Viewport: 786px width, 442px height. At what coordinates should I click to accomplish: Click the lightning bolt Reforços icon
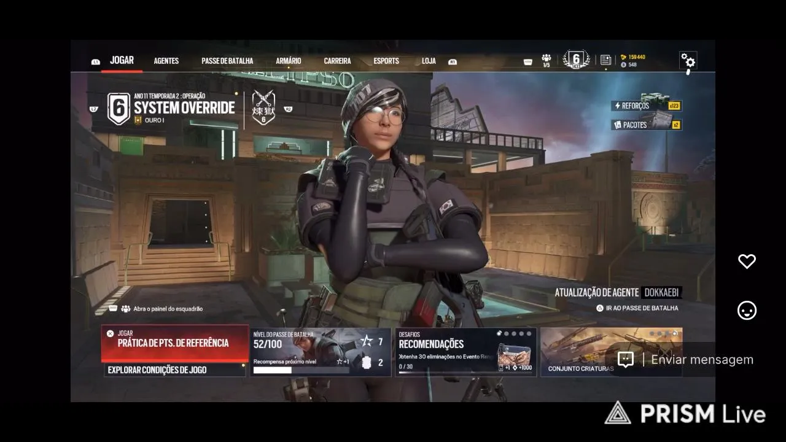[617, 106]
